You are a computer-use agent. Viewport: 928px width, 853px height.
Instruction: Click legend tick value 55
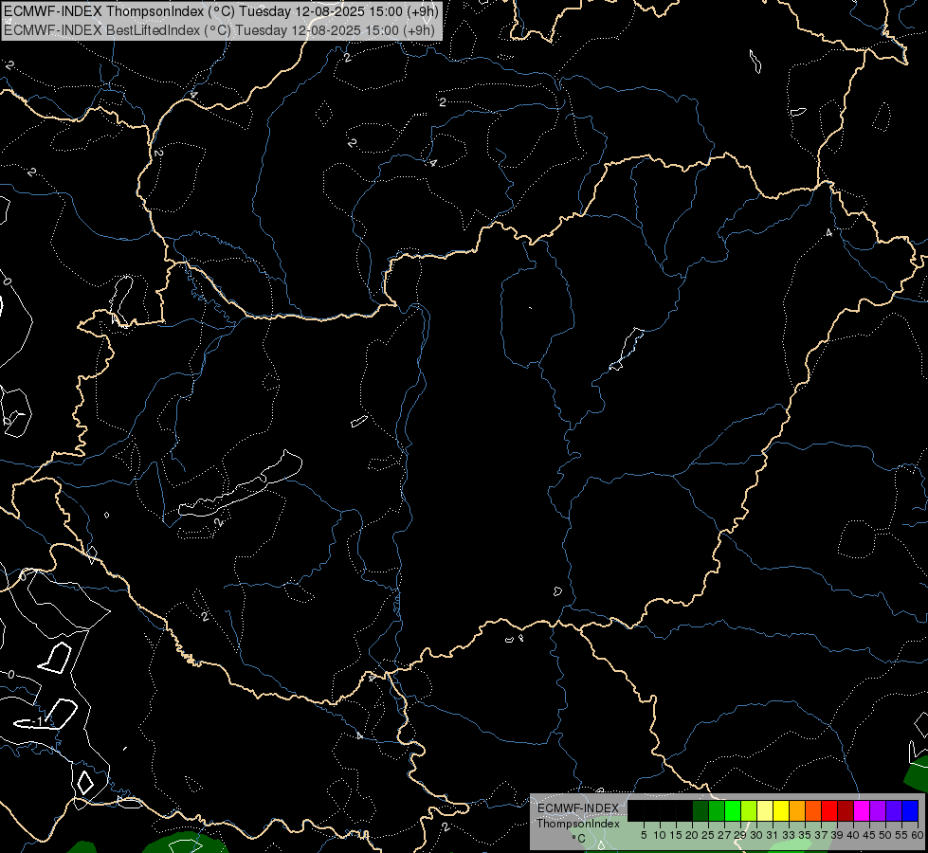902,835
